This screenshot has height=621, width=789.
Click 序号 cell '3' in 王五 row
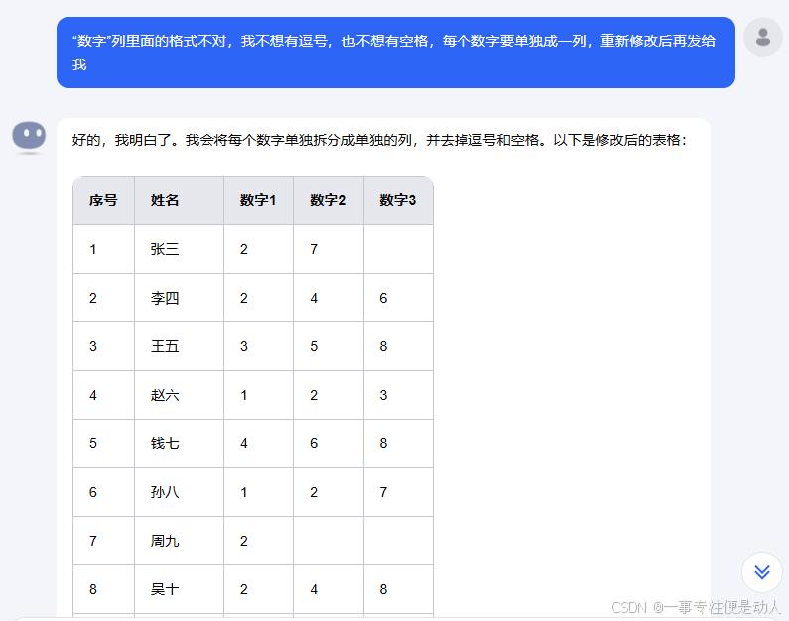103,346
